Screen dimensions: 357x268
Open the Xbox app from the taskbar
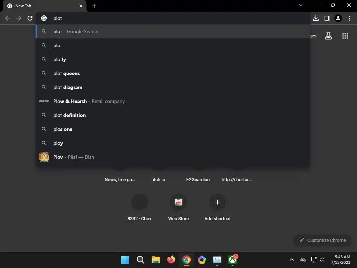pyautogui.click(x=233, y=260)
